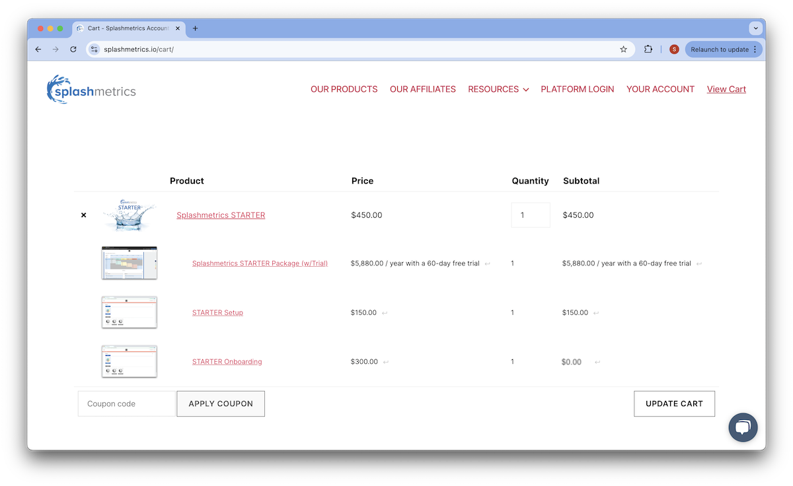Viewport: 793px width, 486px height.
Task: Click the APPLY COUPON button
Action: click(221, 403)
